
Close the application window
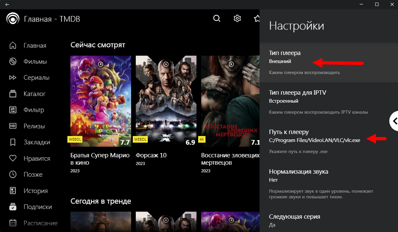[x=392, y=5]
